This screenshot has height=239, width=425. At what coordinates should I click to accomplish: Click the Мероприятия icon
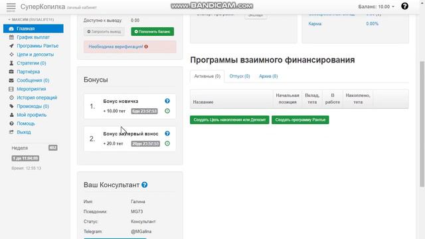(11, 89)
